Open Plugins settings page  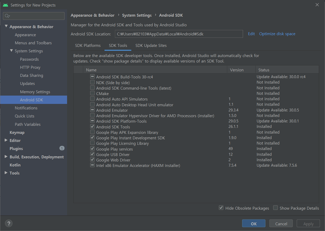pyautogui.click(x=16, y=148)
